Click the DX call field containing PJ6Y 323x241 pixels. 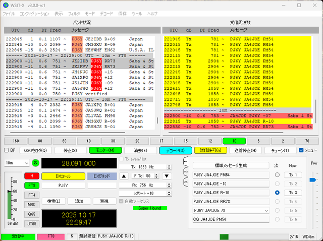coord(63,186)
